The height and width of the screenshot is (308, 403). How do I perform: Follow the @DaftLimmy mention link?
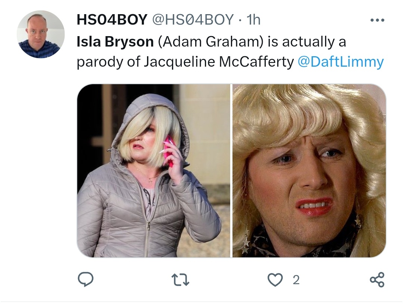tap(341, 62)
